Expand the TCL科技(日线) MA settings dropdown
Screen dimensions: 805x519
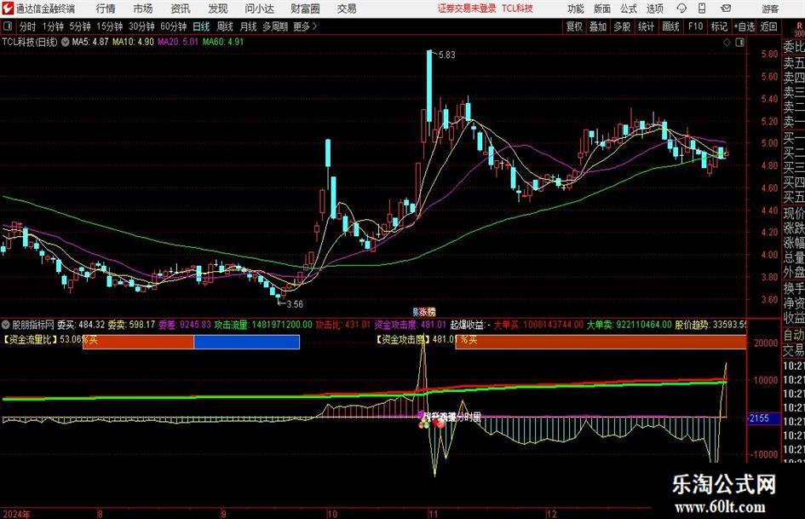(66, 42)
